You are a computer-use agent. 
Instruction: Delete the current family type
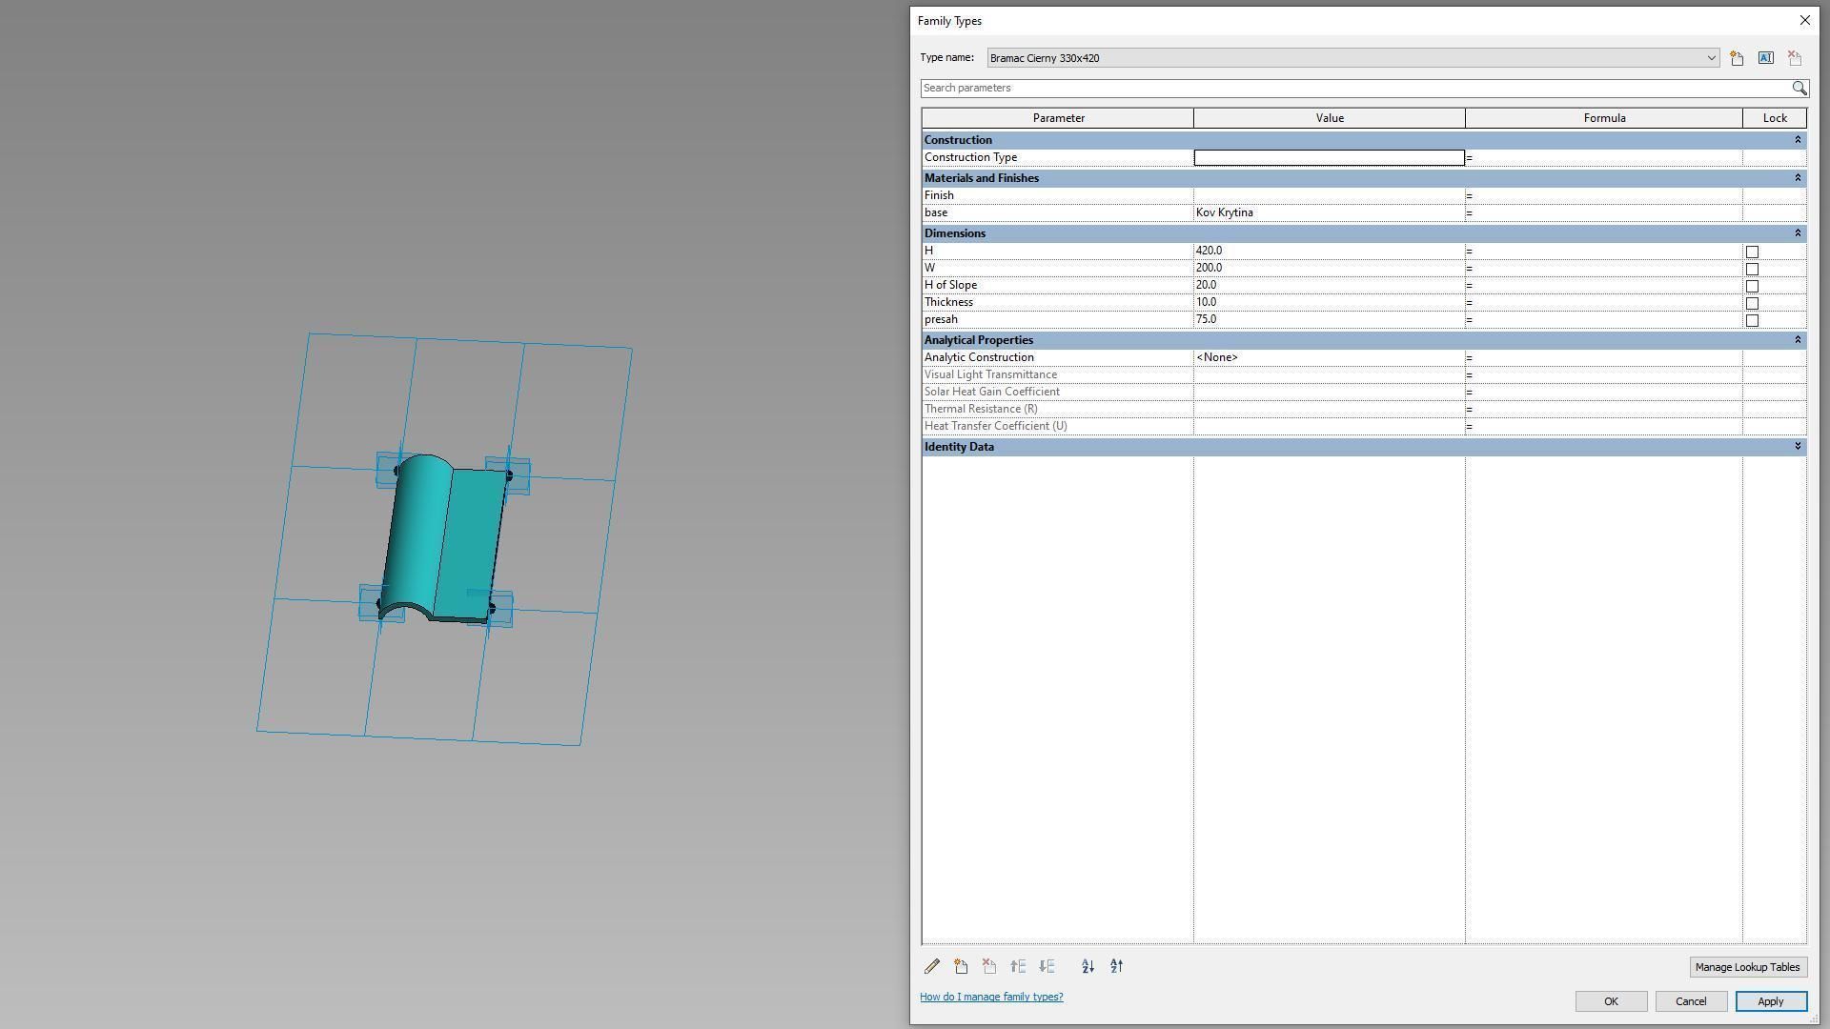[x=1794, y=58]
